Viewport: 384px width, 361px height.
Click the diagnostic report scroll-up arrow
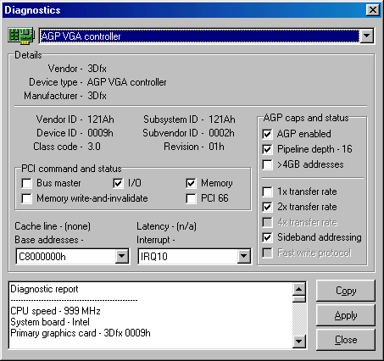[299, 289]
